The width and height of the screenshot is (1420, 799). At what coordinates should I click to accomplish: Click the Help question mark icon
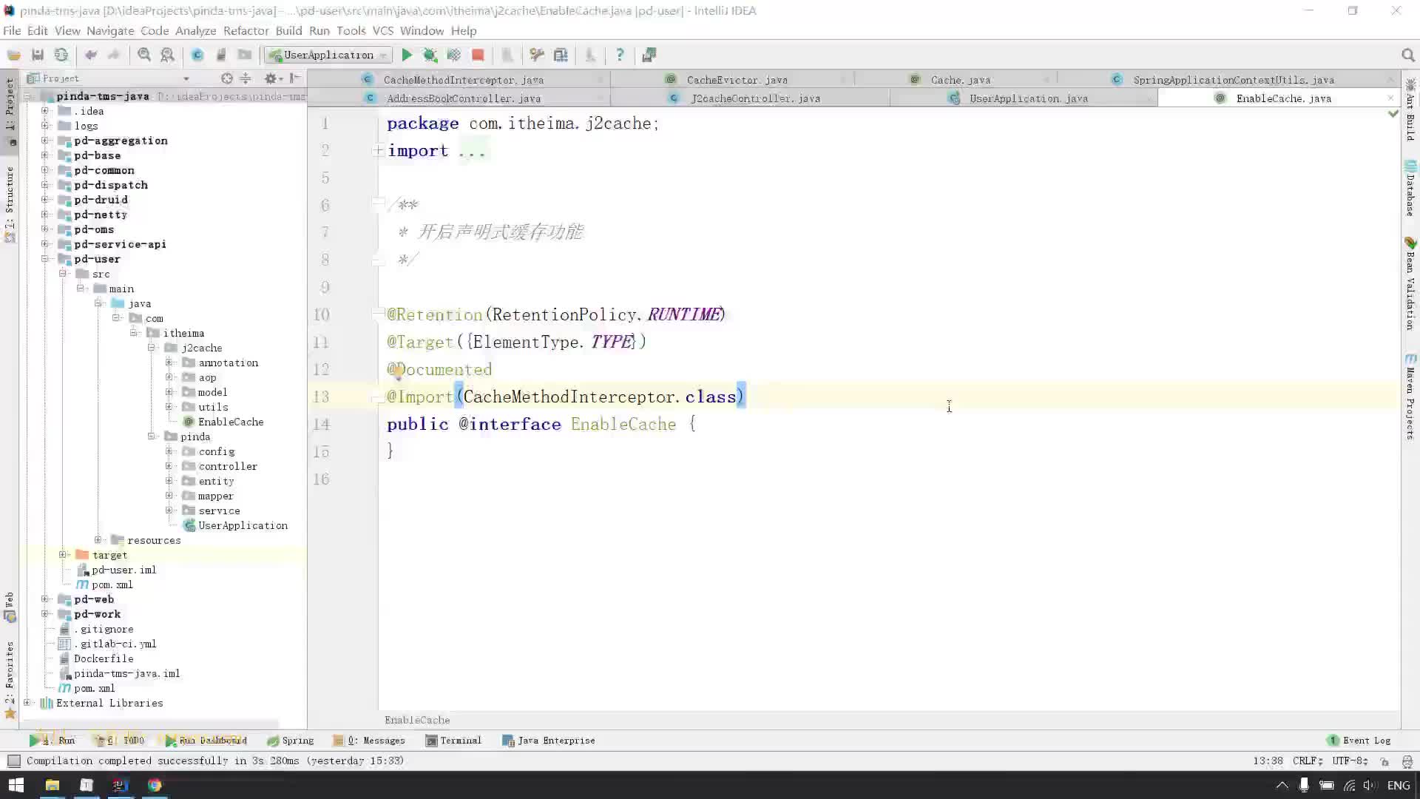click(x=620, y=55)
